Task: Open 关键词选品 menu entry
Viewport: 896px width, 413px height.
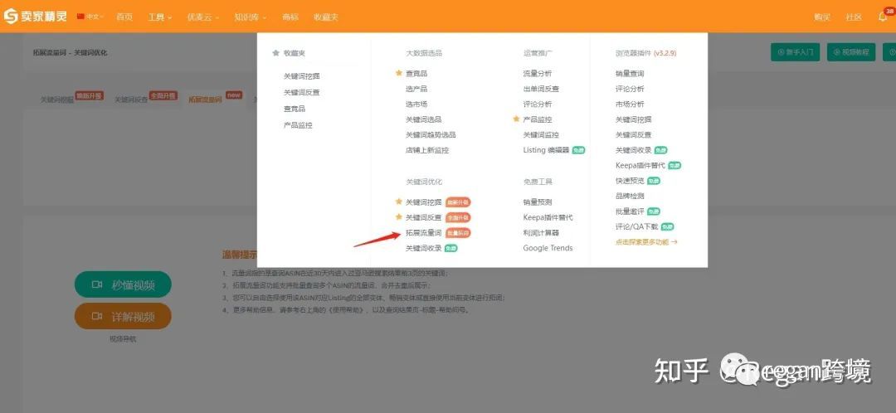Action: point(423,120)
